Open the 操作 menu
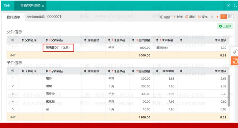The width and height of the screenshot is (238, 128). point(203,17)
